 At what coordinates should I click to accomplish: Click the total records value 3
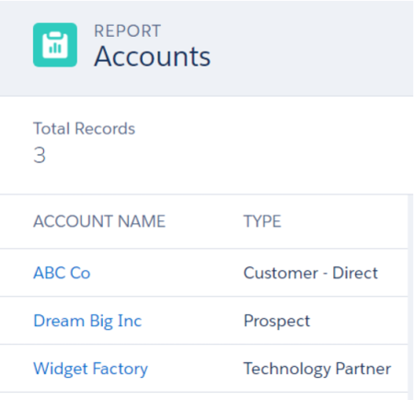click(40, 155)
